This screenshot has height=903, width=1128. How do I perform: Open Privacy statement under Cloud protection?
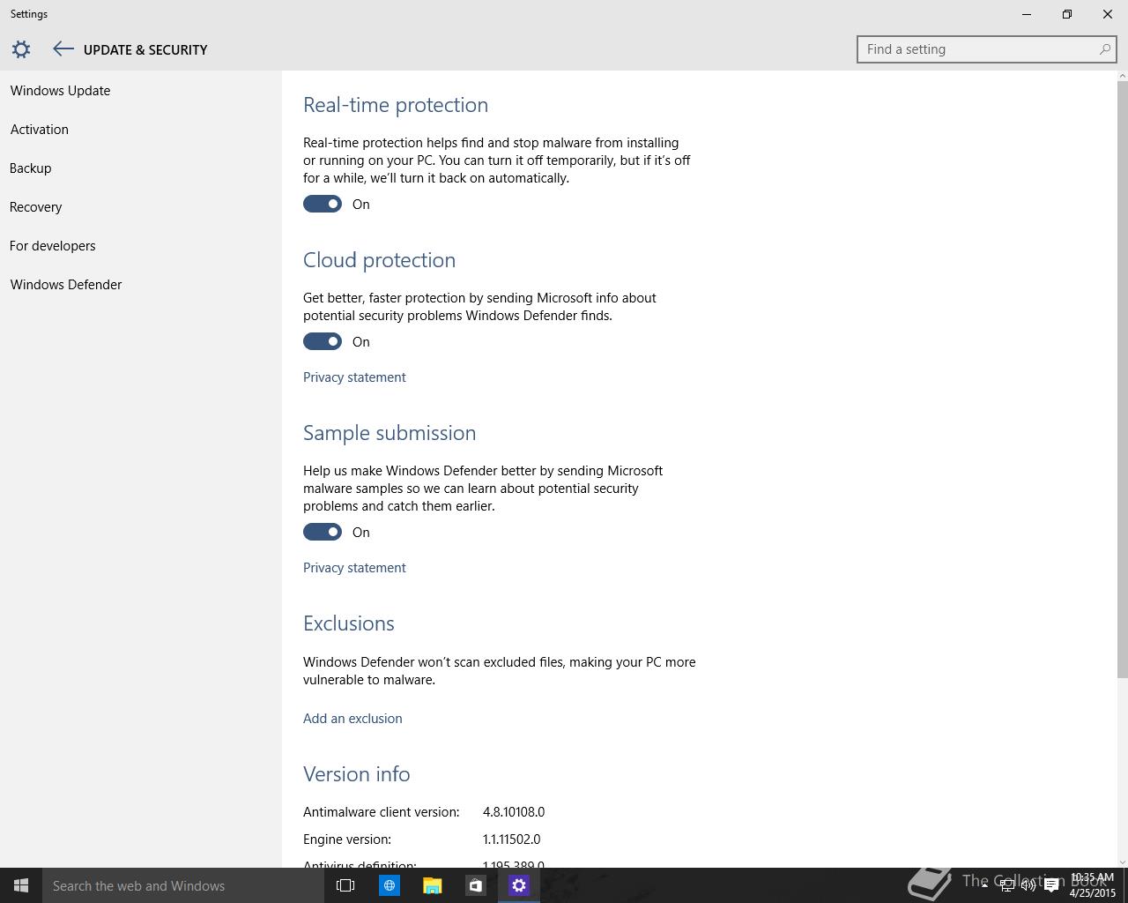354,377
